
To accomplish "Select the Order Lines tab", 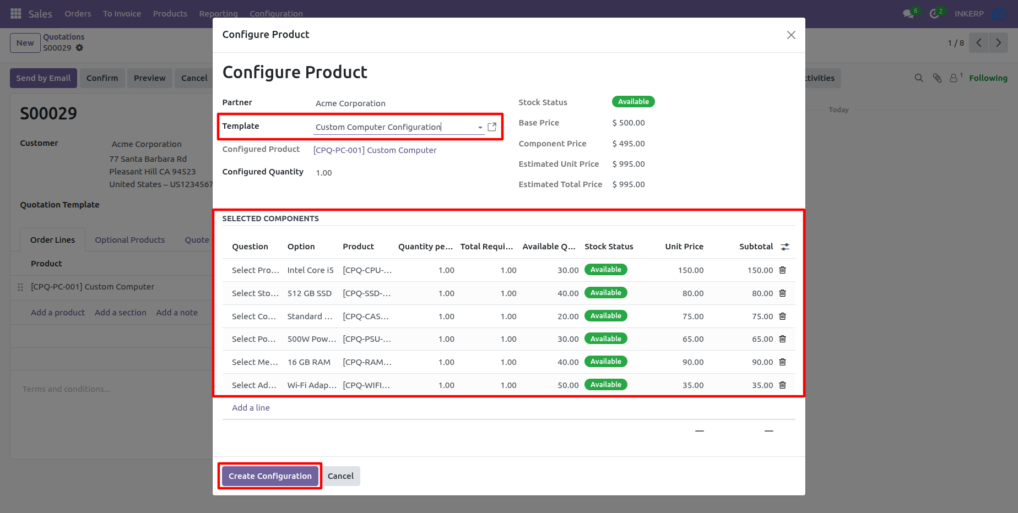I will [53, 240].
